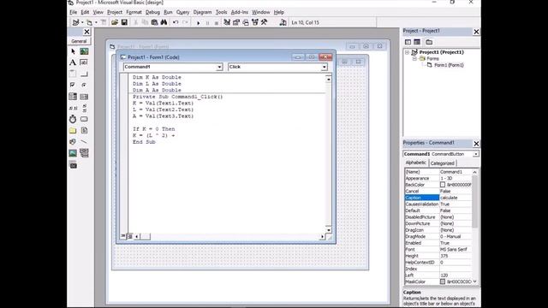This screenshot has height=308, width=548.
Task: Select the ComboBox control tool
Action: [73, 97]
